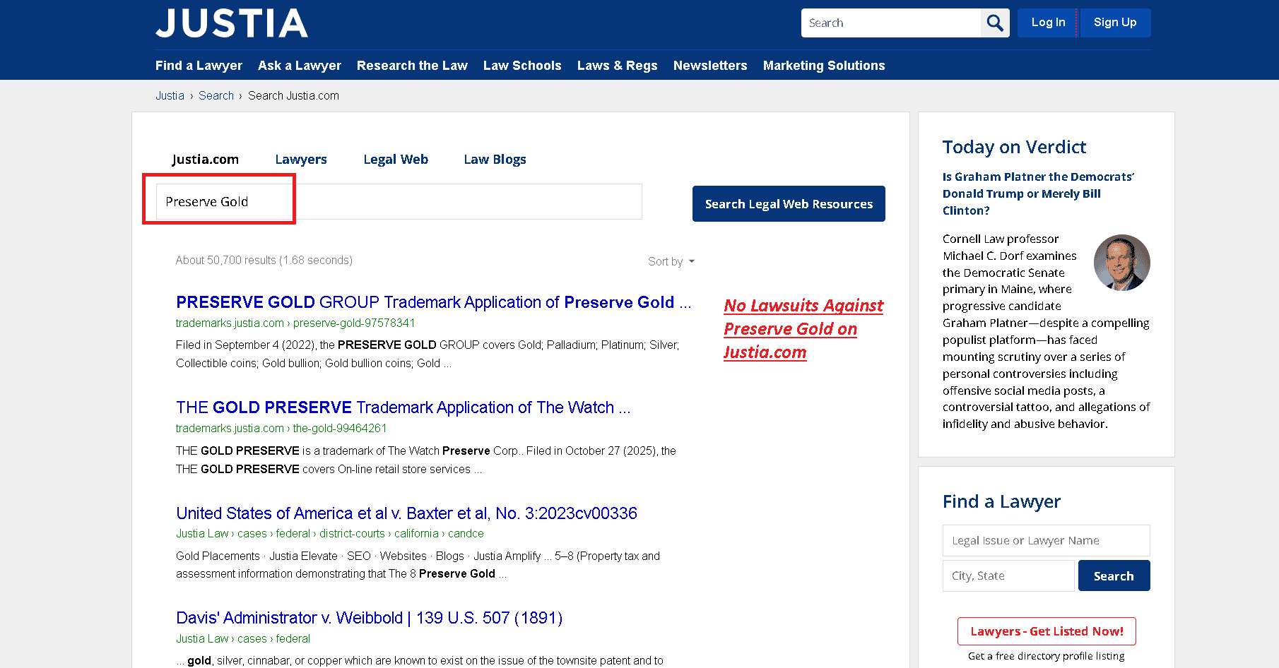Click the Today on Verdict heading

1014,147
